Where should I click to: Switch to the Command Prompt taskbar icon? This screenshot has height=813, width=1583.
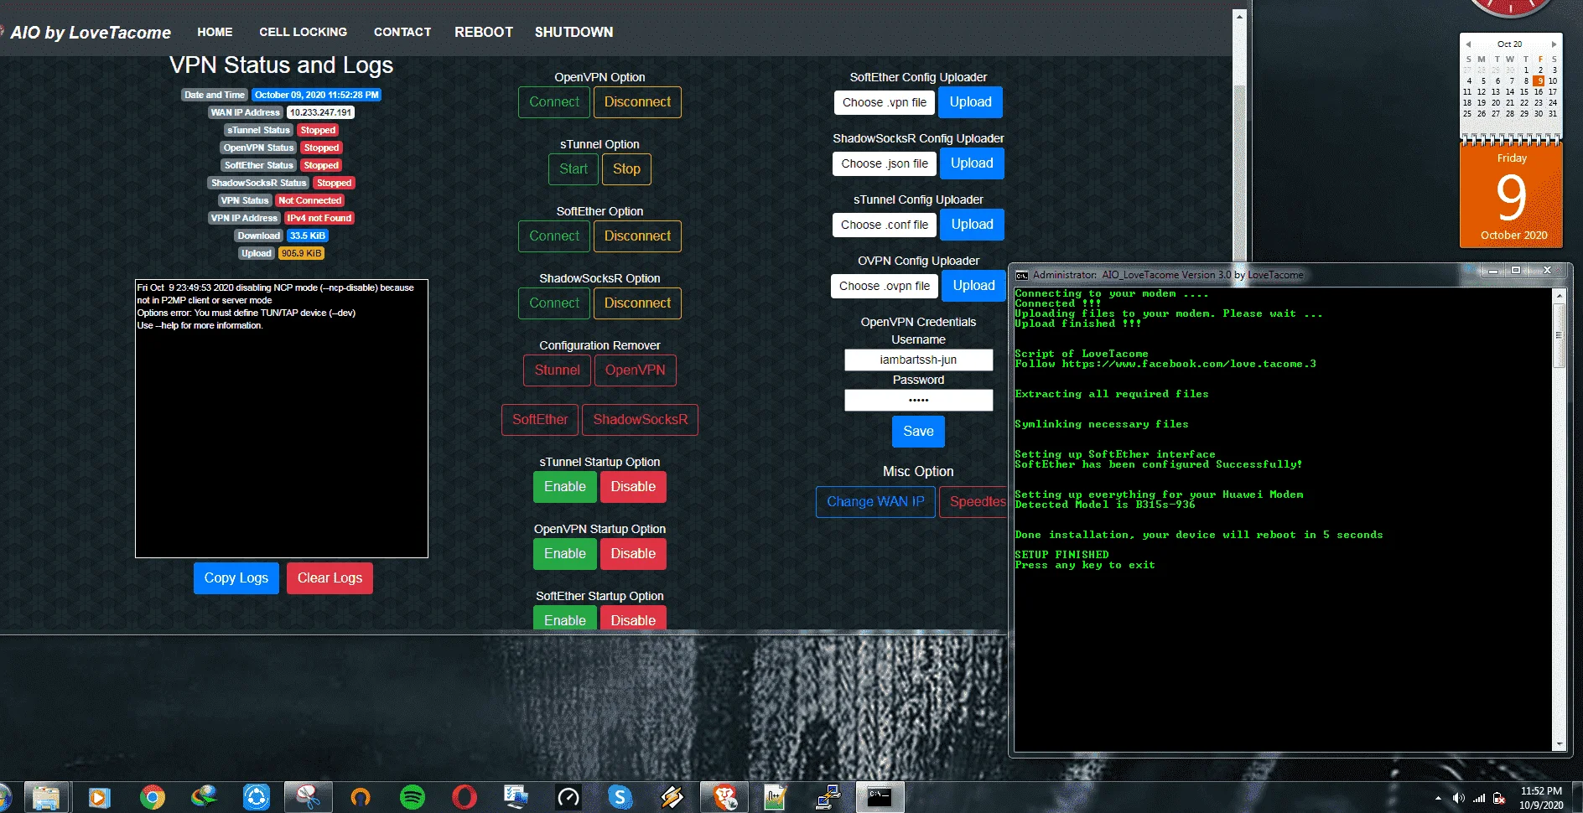point(880,797)
